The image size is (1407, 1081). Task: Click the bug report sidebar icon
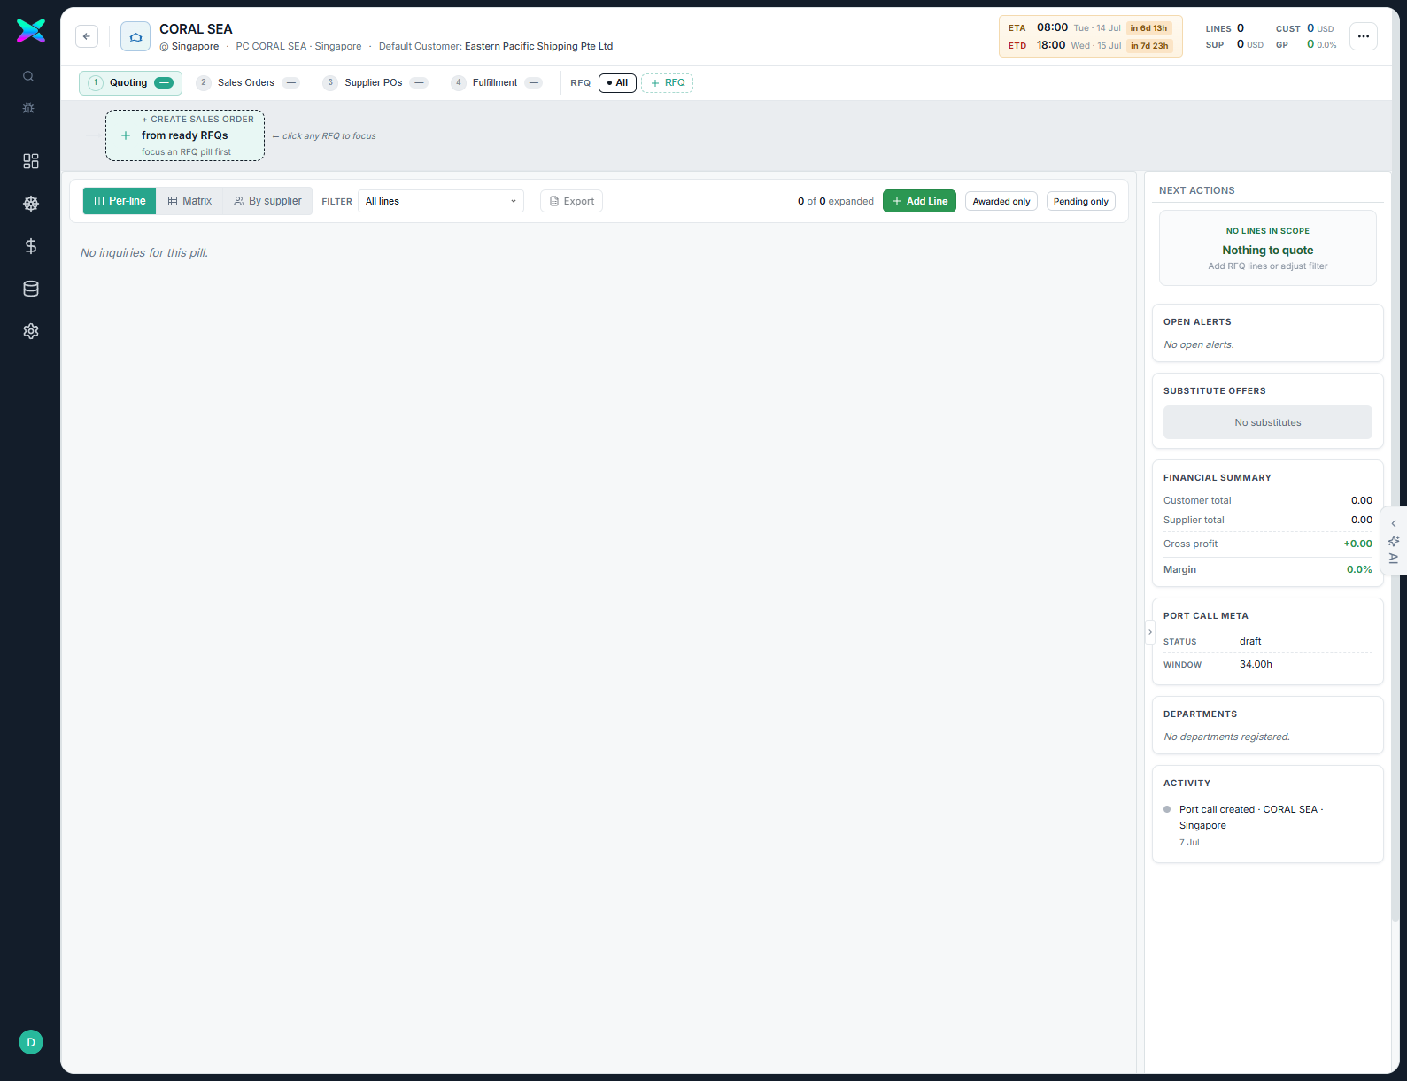tap(28, 108)
